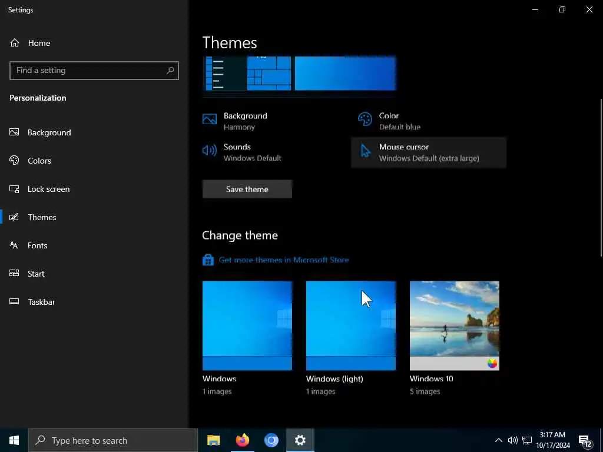
Task: Click the Windows 10 theme name
Action: pyautogui.click(x=432, y=378)
